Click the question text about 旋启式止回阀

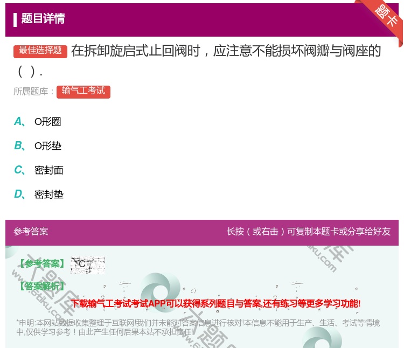click(197, 61)
